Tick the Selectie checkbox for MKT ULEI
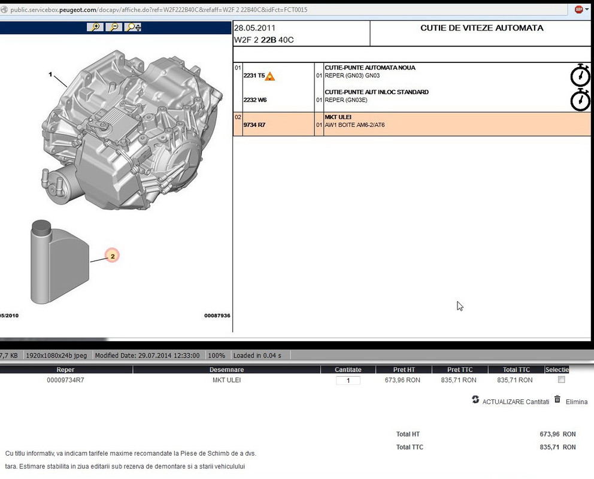Viewport: 594px width, 479px height. [562, 380]
